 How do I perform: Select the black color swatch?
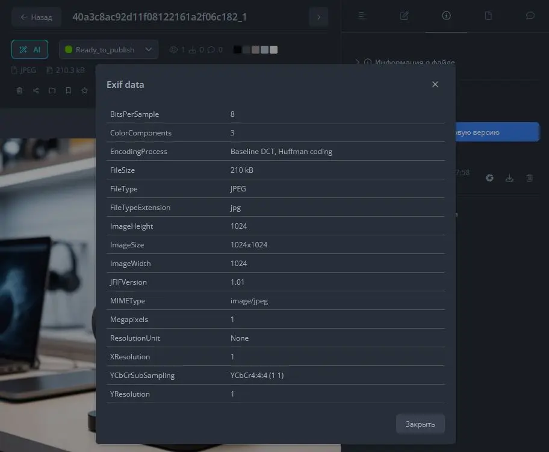coord(238,49)
